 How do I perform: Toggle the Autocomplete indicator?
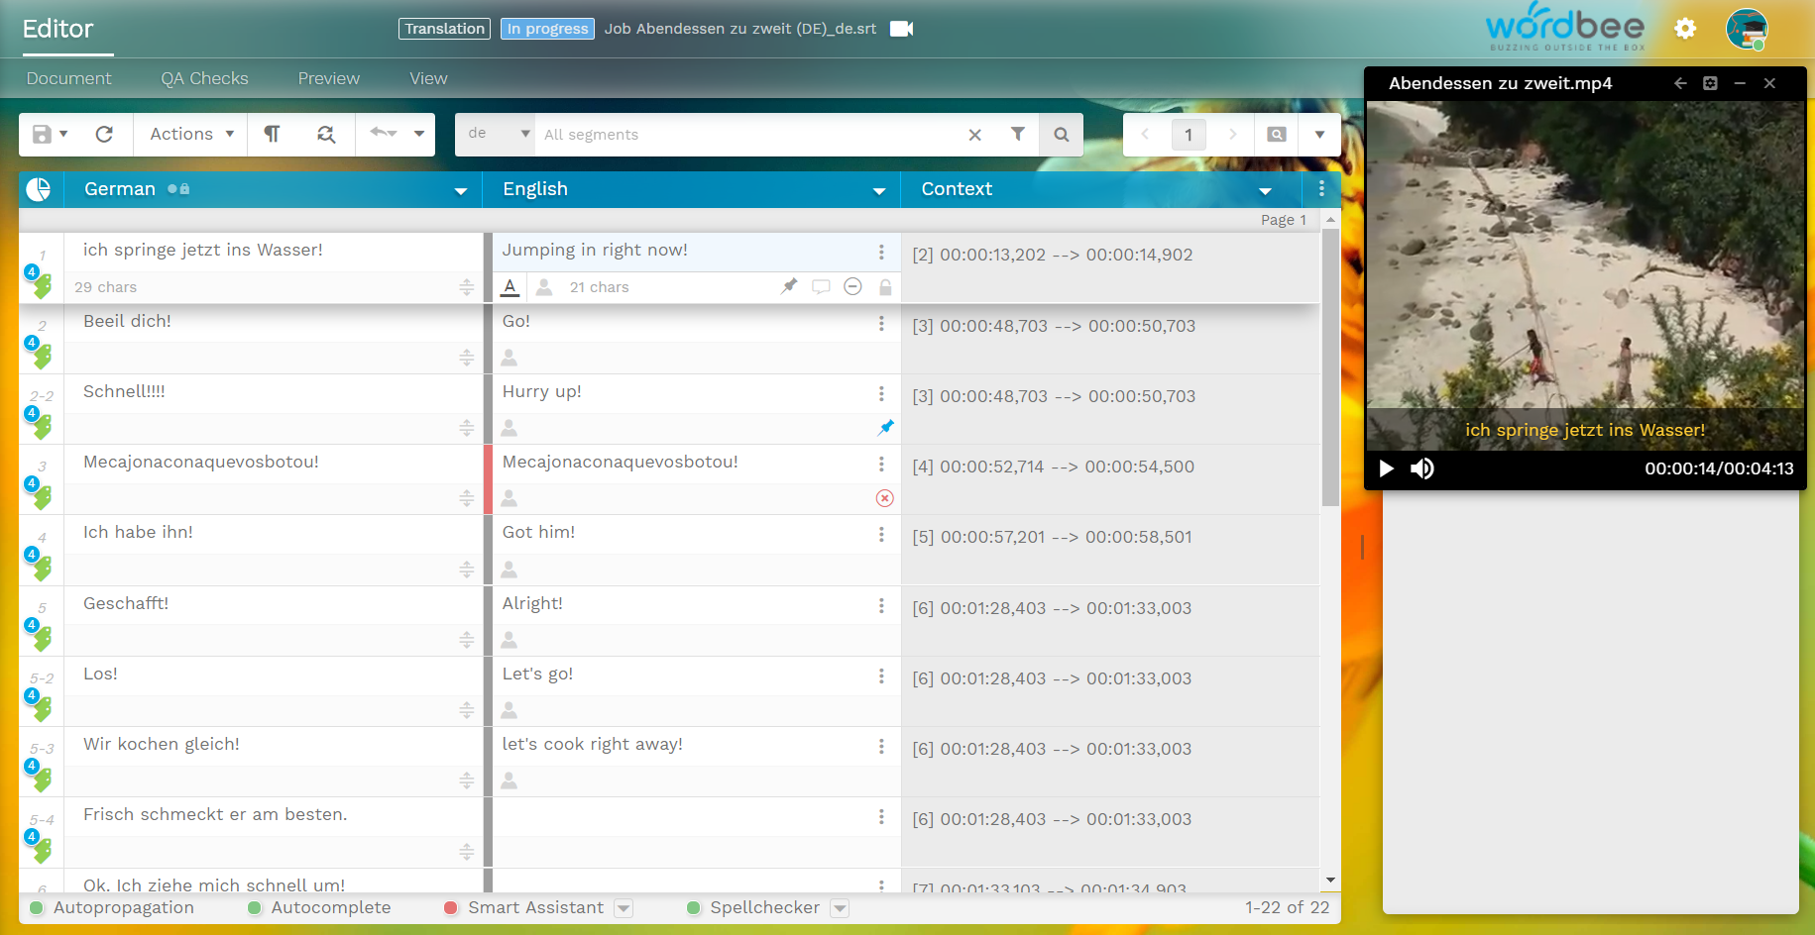tap(255, 907)
